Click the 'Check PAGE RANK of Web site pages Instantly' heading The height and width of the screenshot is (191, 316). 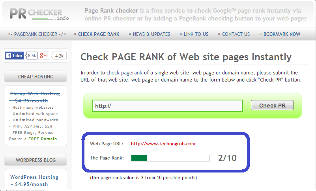[x=186, y=57]
